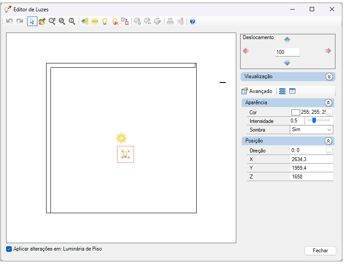Select the arrow pointer selection tool
This screenshot has width=345, height=264.
(32, 21)
